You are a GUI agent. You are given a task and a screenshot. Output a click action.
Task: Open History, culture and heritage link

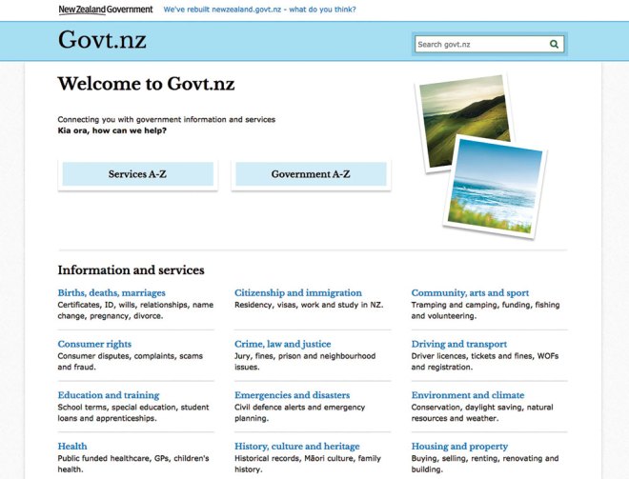pos(297,446)
